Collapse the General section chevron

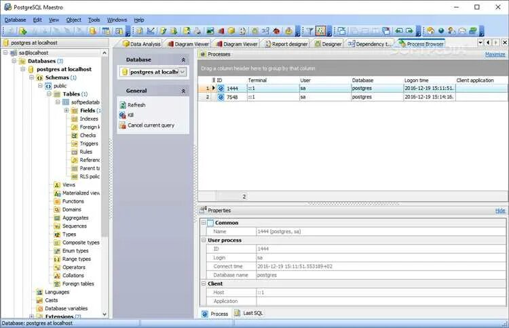pos(183,91)
